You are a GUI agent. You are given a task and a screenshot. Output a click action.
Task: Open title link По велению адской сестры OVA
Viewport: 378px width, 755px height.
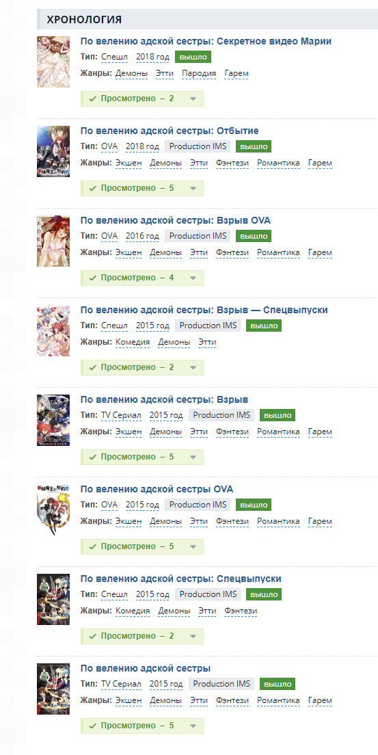tap(157, 489)
